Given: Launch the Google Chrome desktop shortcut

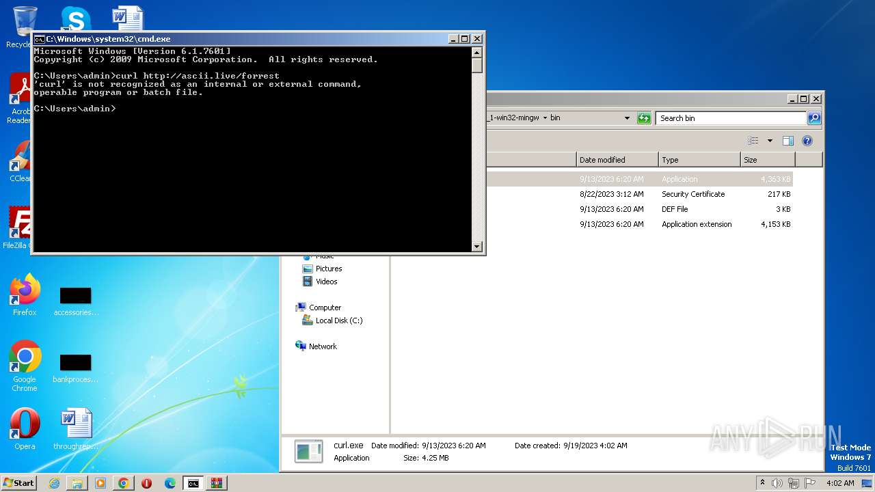Looking at the screenshot, I should pyautogui.click(x=25, y=366).
